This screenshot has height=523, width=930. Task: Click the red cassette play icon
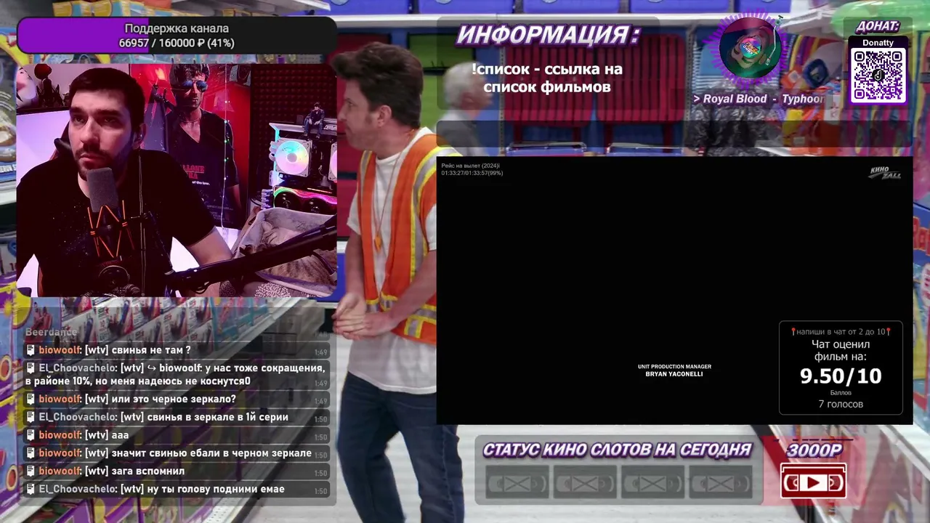tap(813, 481)
